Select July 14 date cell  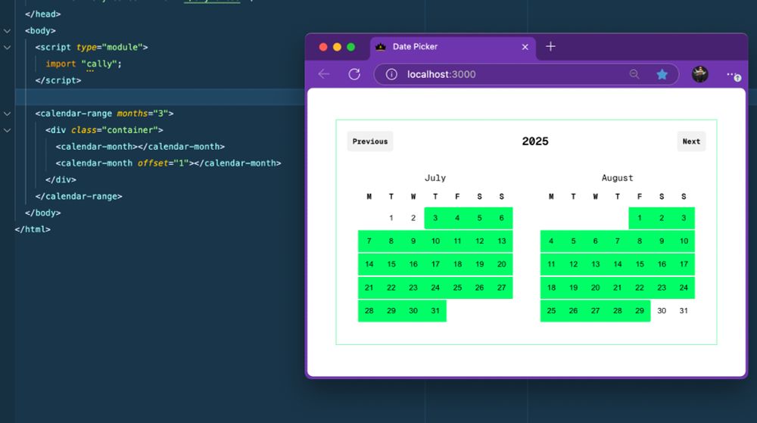point(369,264)
